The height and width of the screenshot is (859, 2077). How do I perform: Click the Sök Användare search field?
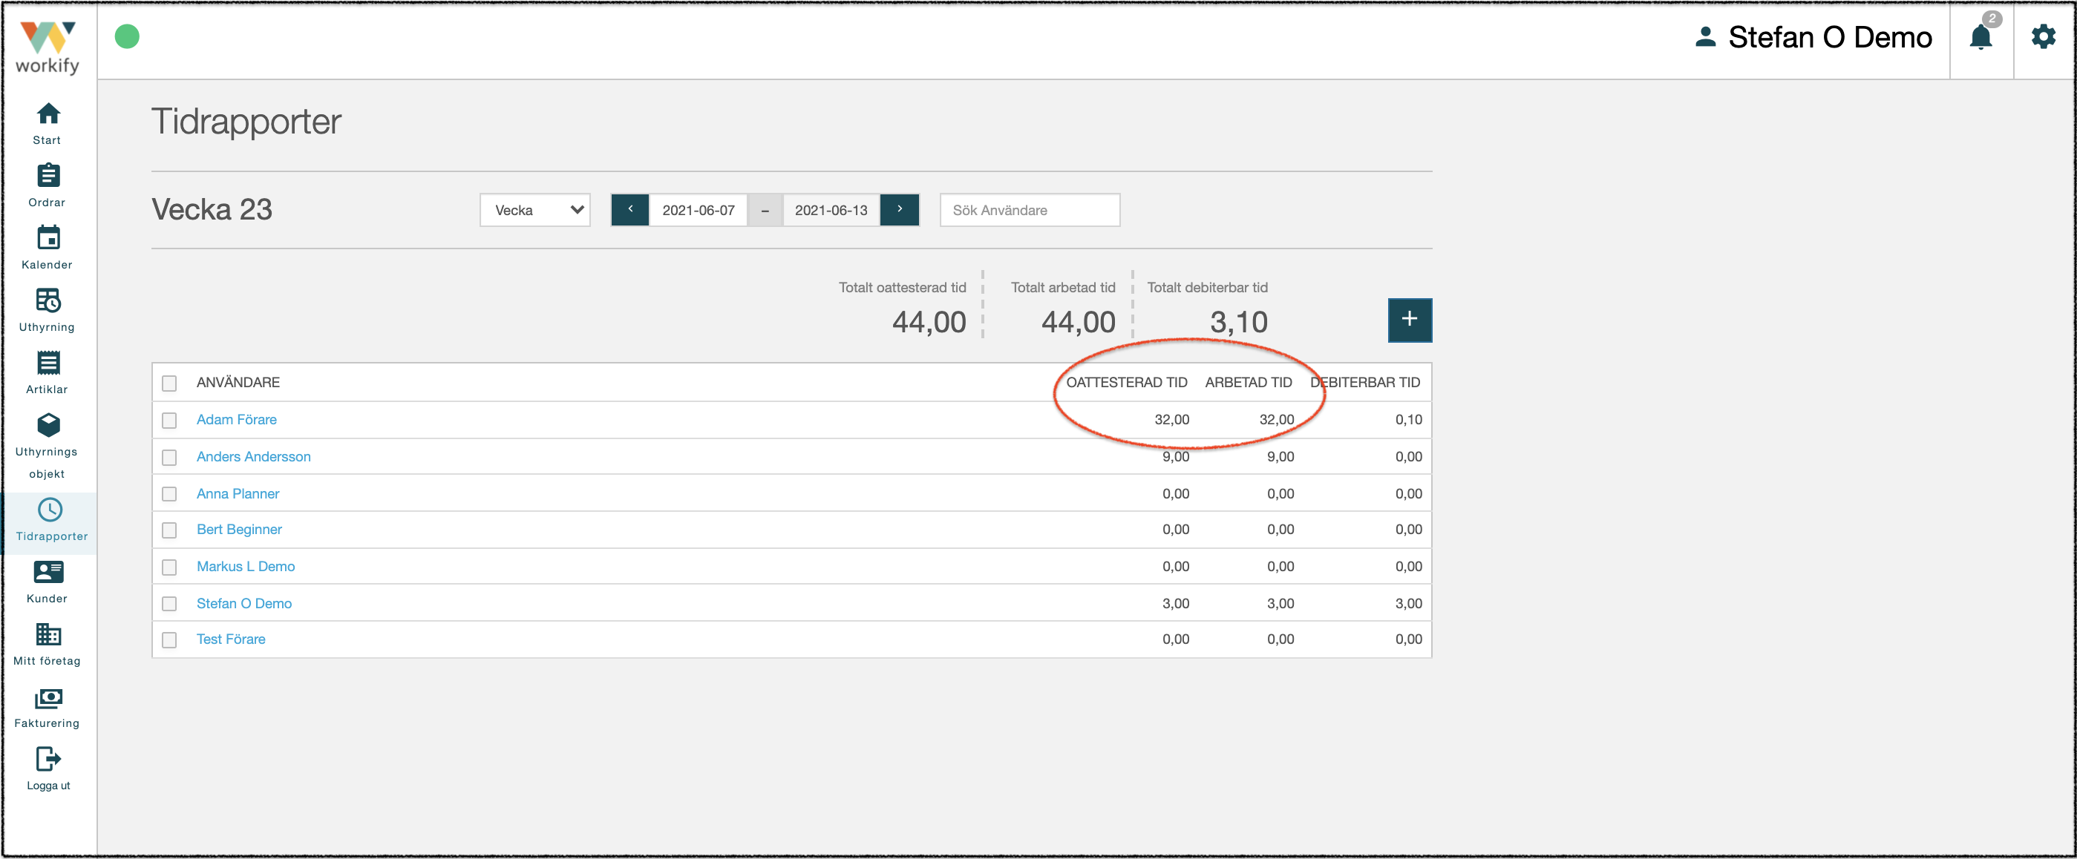click(x=1030, y=211)
